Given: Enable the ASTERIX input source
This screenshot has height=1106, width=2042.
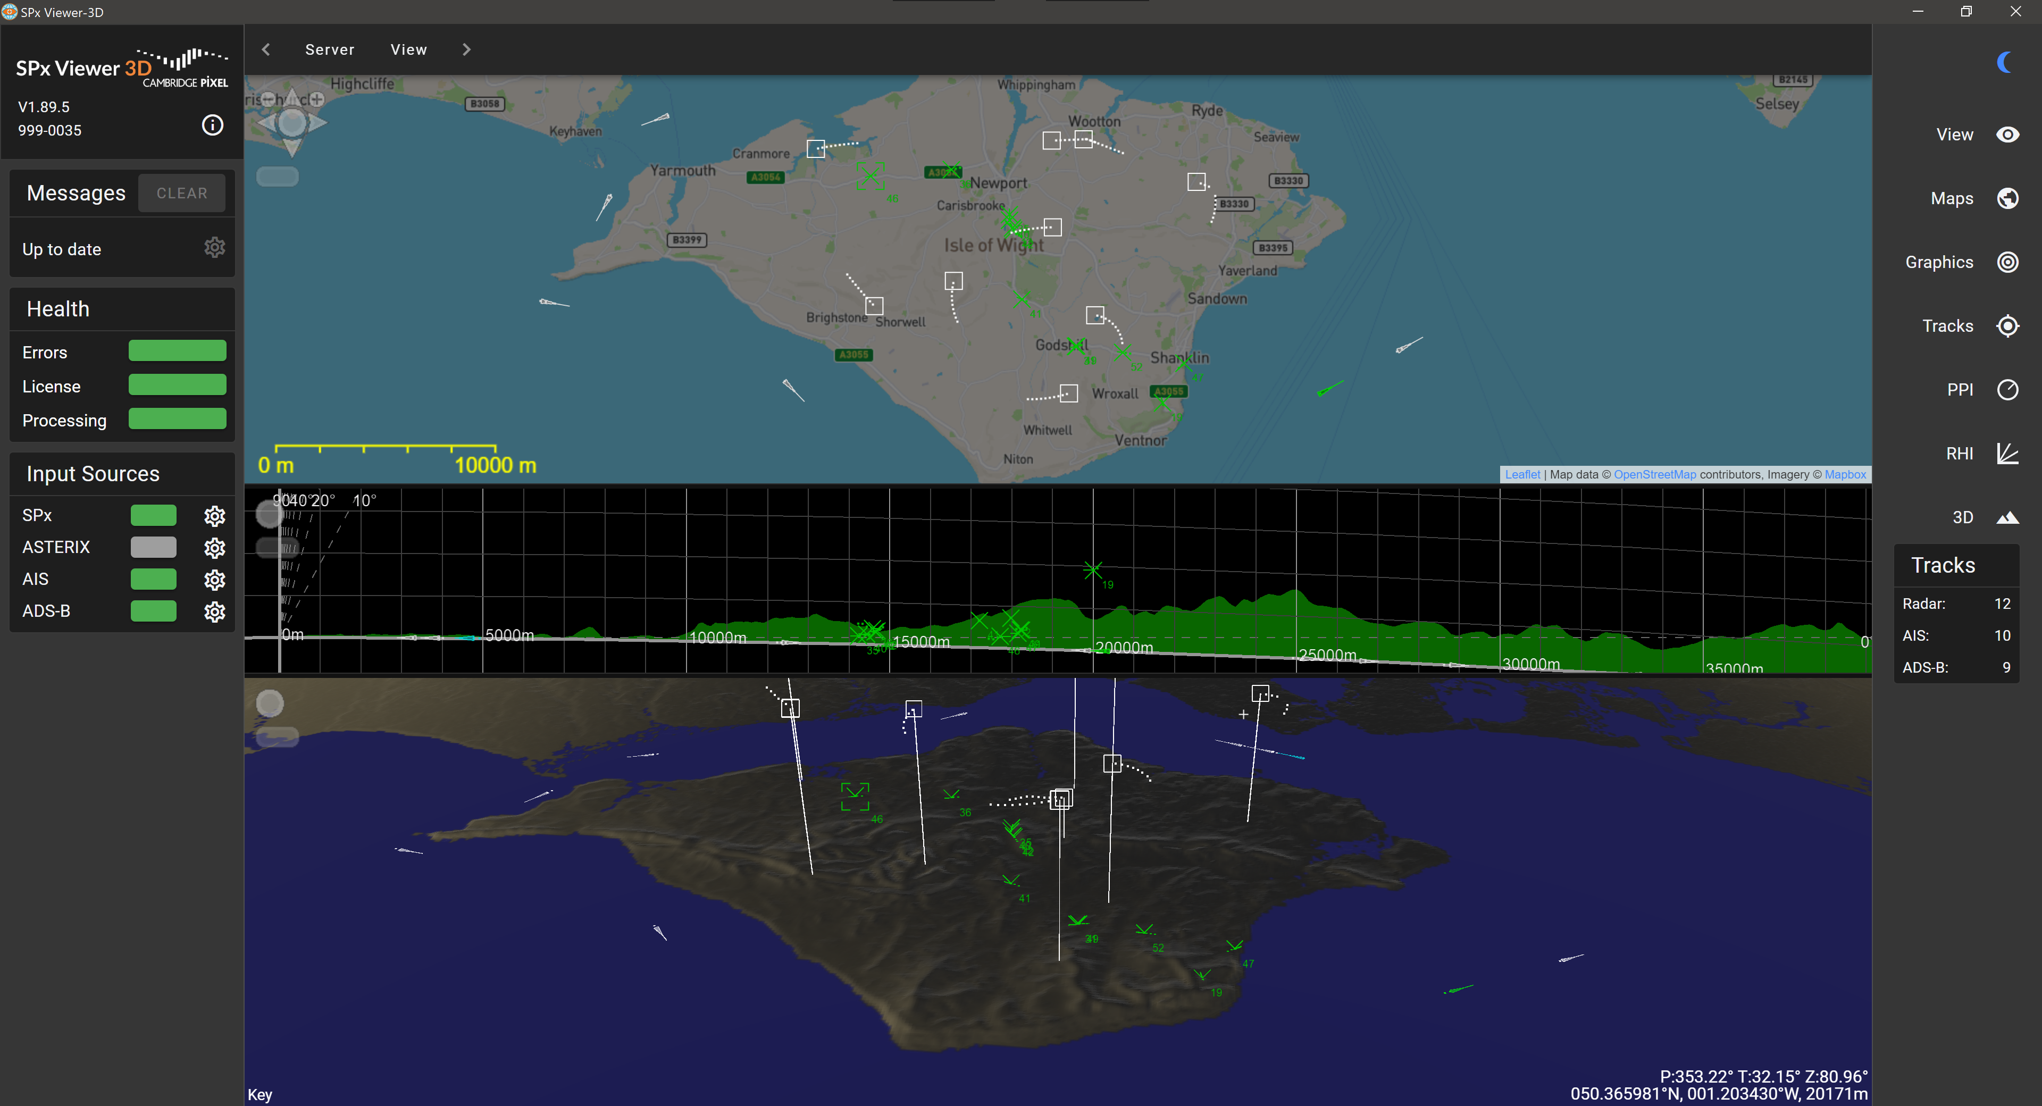Looking at the screenshot, I should pos(153,547).
